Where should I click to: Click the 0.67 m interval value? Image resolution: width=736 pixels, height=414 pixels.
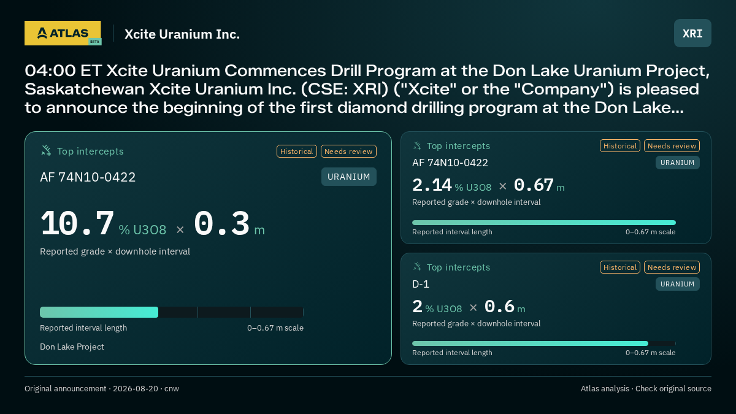[539, 185]
